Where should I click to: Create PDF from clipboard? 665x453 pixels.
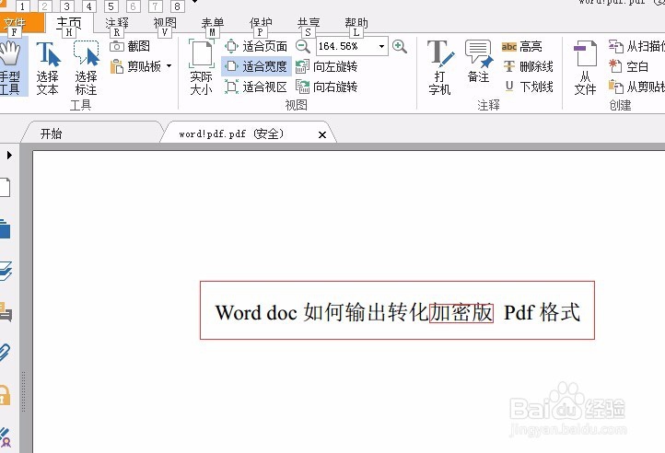636,87
